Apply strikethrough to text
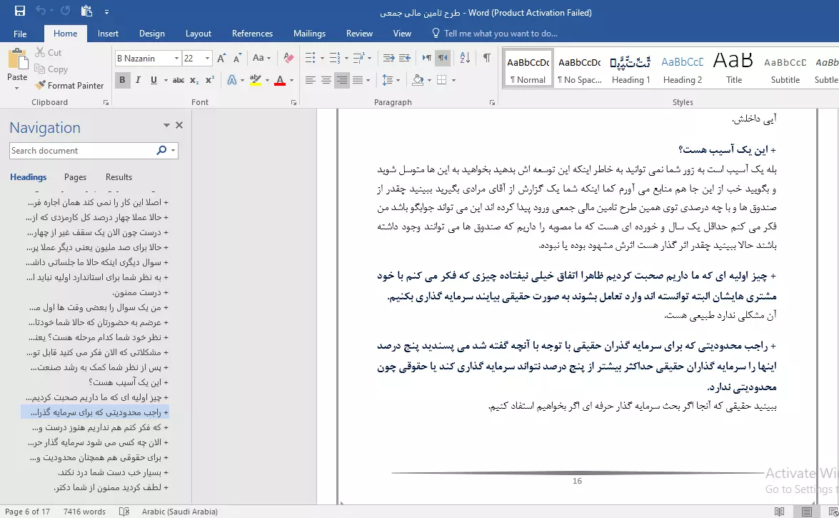Image resolution: width=839 pixels, height=518 pixels. click(179, 80)
